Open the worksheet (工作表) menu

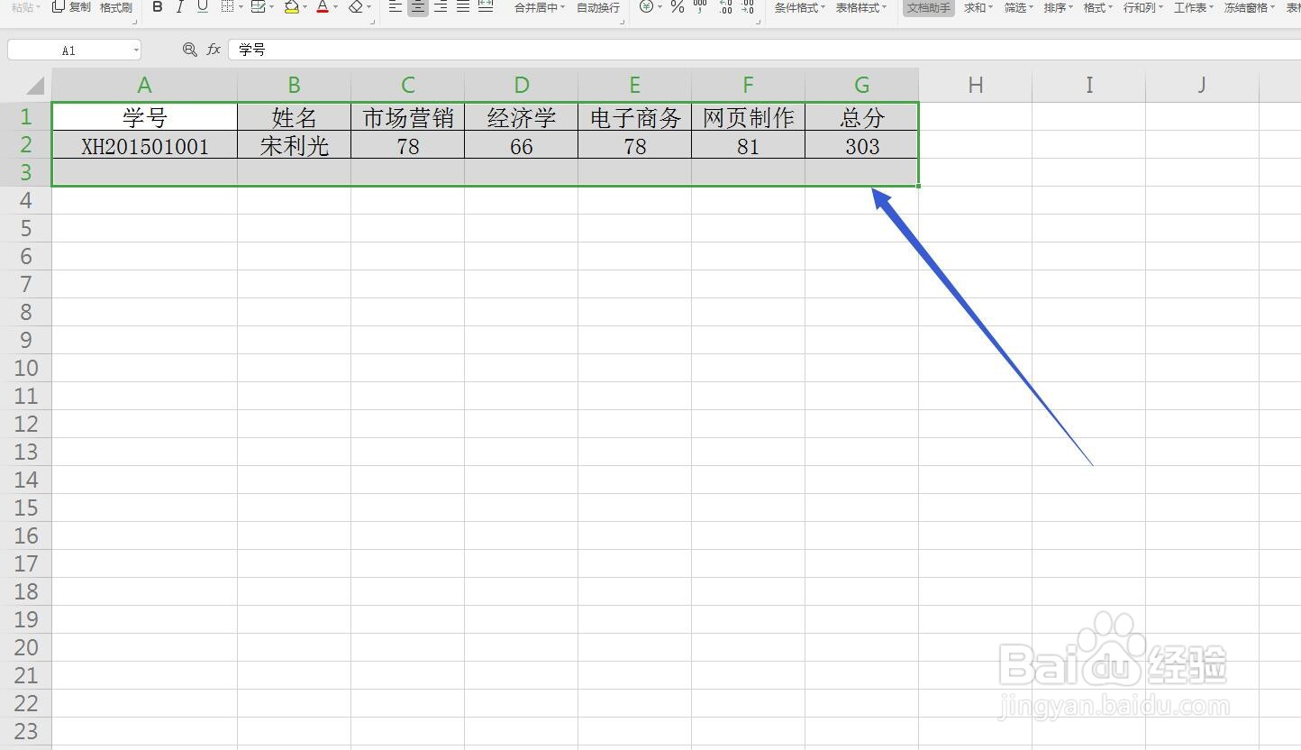(x=1194, y=7)
